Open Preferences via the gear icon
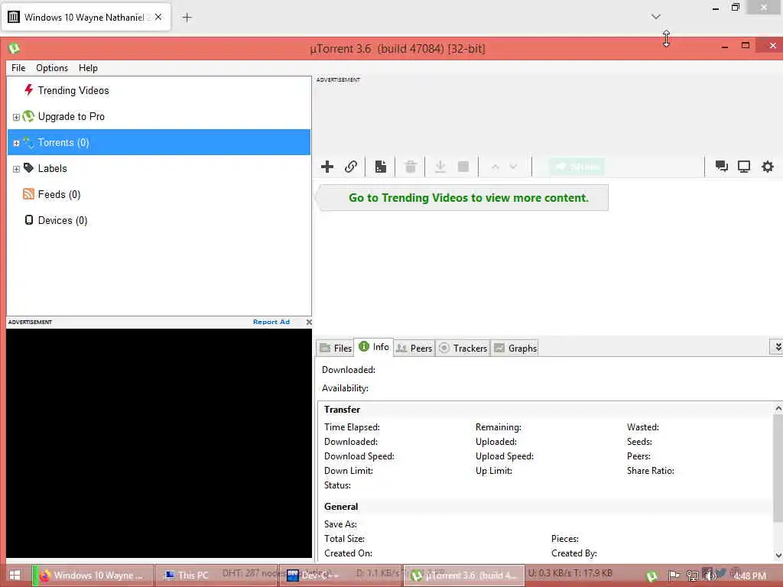This screenshot has height=587, width=783. [768, 166]
